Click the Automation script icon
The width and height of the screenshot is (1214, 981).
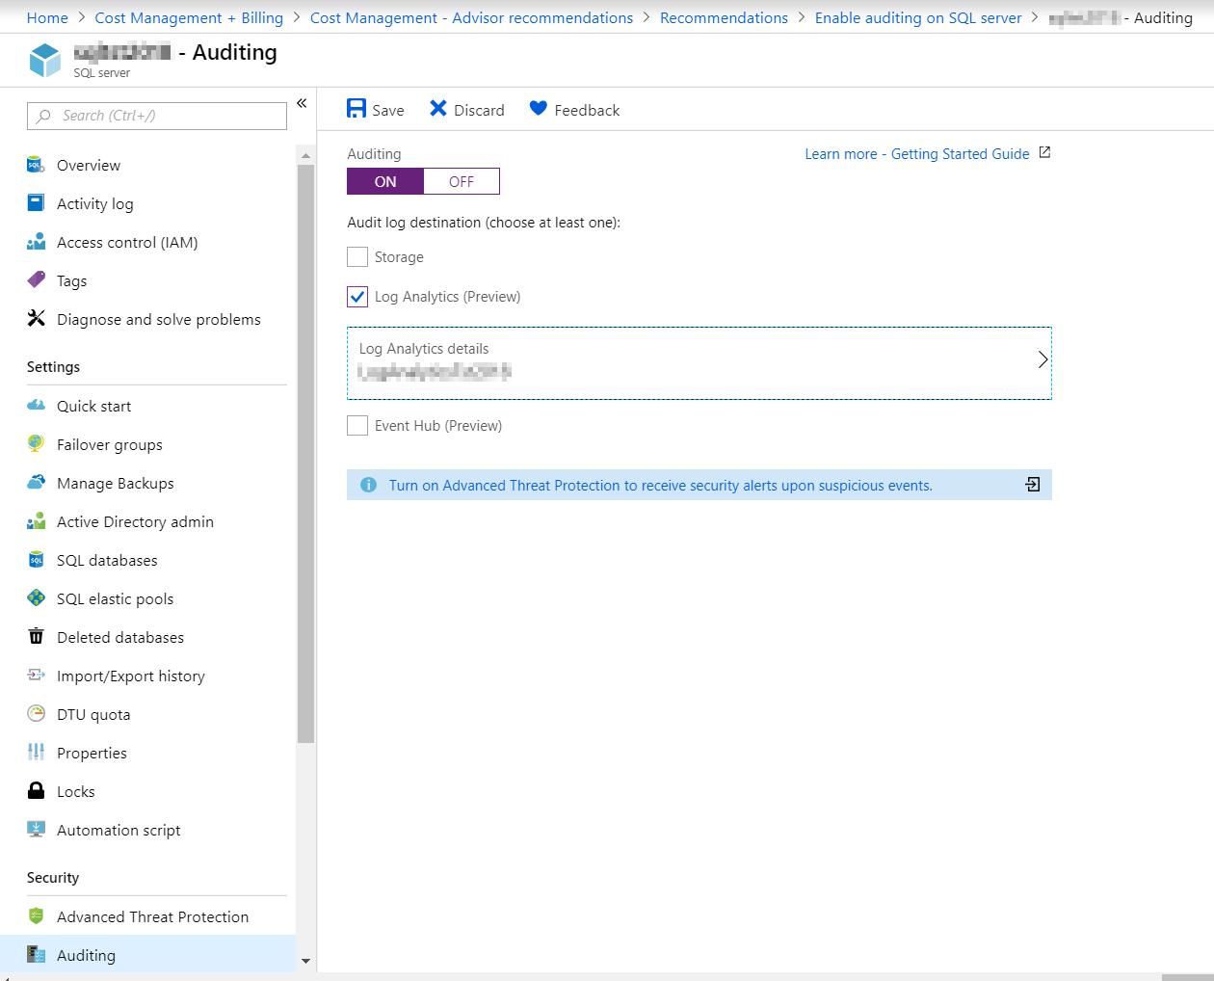click(x=36, y=829)
